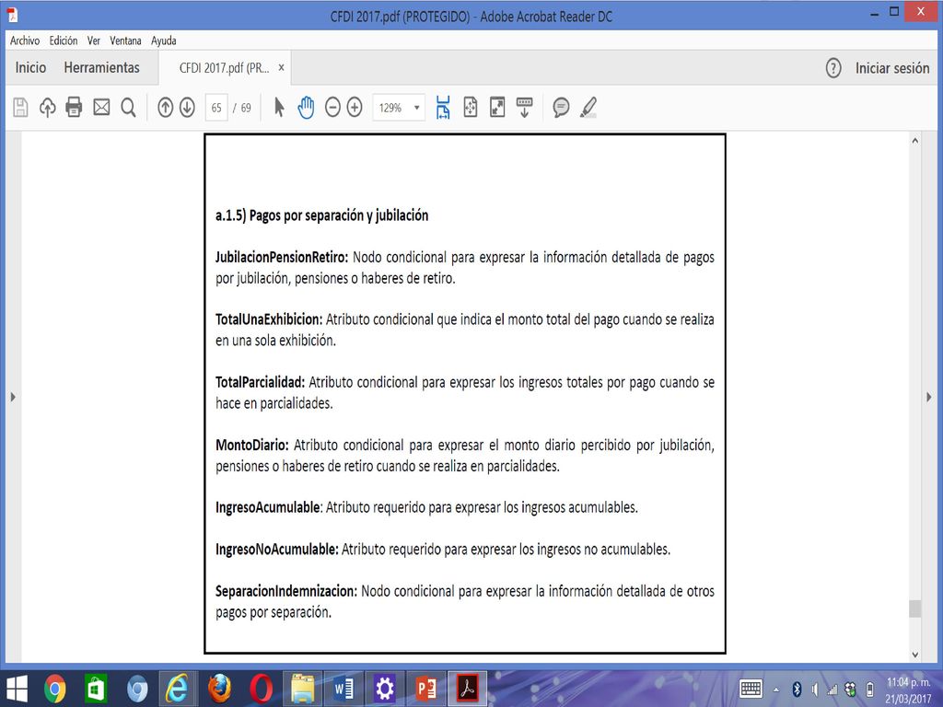
Task: Open the search magnifier tool
Action: point(128,108)
